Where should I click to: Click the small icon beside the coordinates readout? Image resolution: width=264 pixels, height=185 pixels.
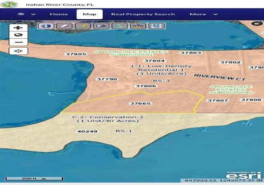[x=259, y=180]
